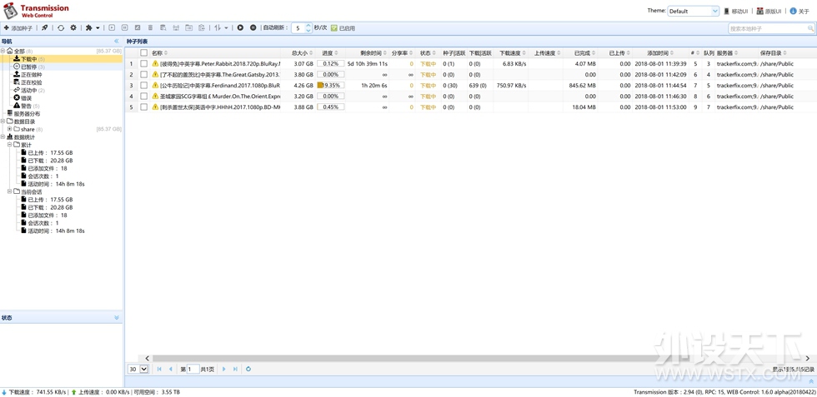Select the 活动中 active filter

pyautogui.click(x=28, y=90)
